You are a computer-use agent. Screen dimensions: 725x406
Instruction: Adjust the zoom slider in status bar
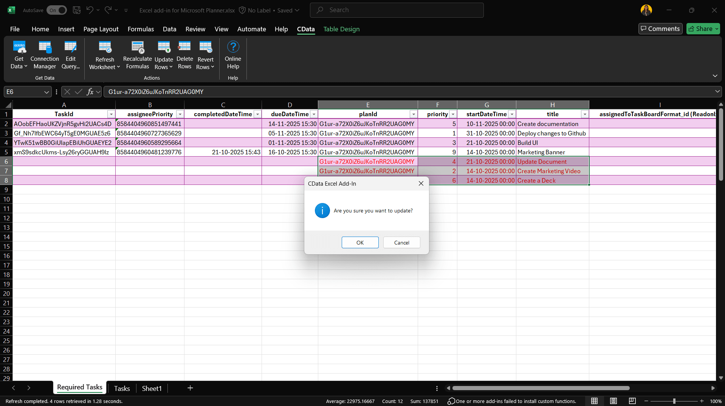[674, 401]
